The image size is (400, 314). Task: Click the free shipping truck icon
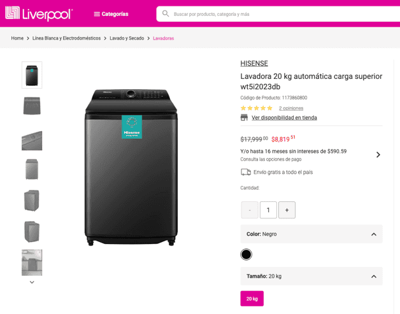[x=245, y=172]
